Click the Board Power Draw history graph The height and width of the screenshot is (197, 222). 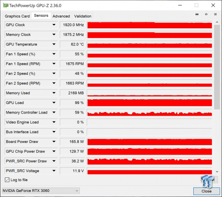click(x=150, y=141)
